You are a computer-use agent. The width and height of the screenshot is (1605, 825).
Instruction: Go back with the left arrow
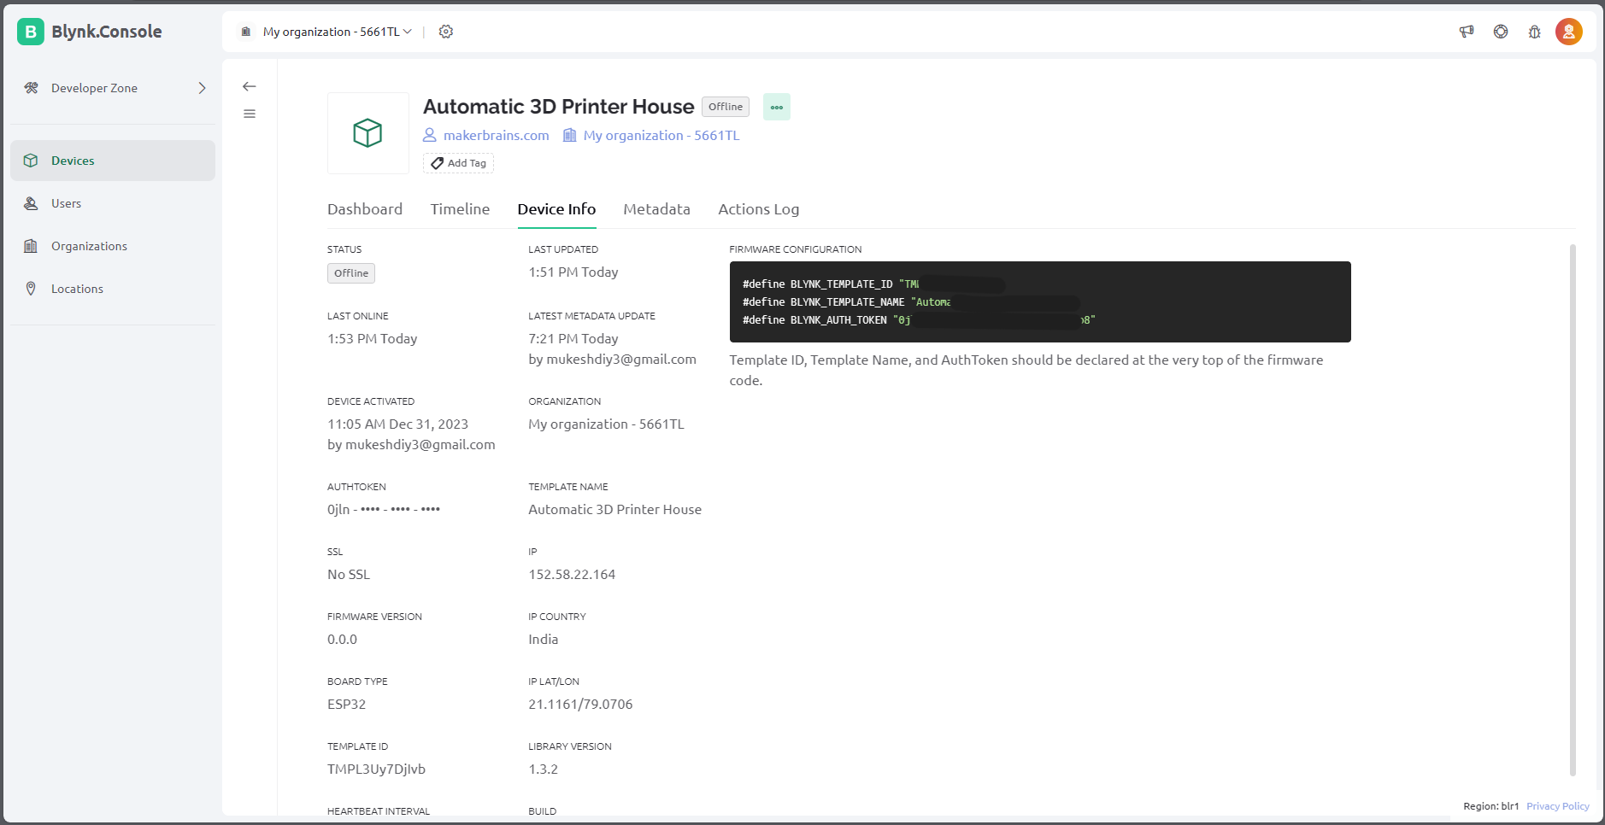coord(250,86)
